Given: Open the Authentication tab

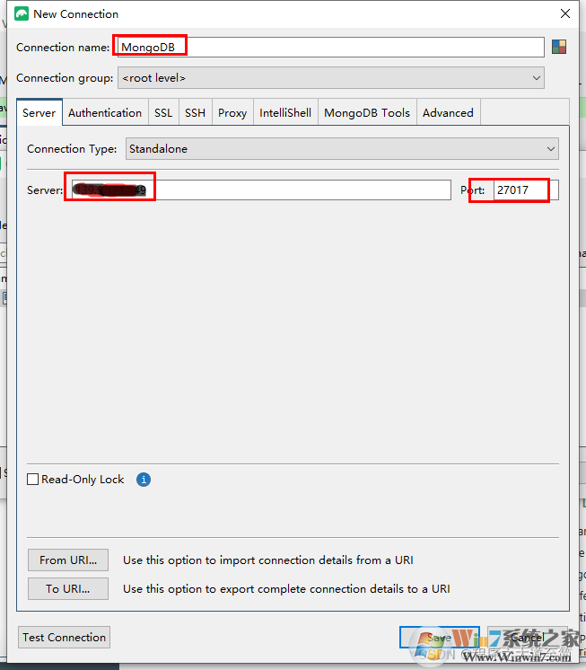Looking at the screenshot, I should pyautogui.click(x=105, y=113).
